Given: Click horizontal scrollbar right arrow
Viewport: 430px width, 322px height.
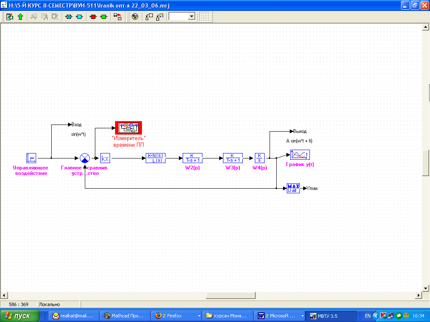Looking at the screenshot, I should click(419, 296).
